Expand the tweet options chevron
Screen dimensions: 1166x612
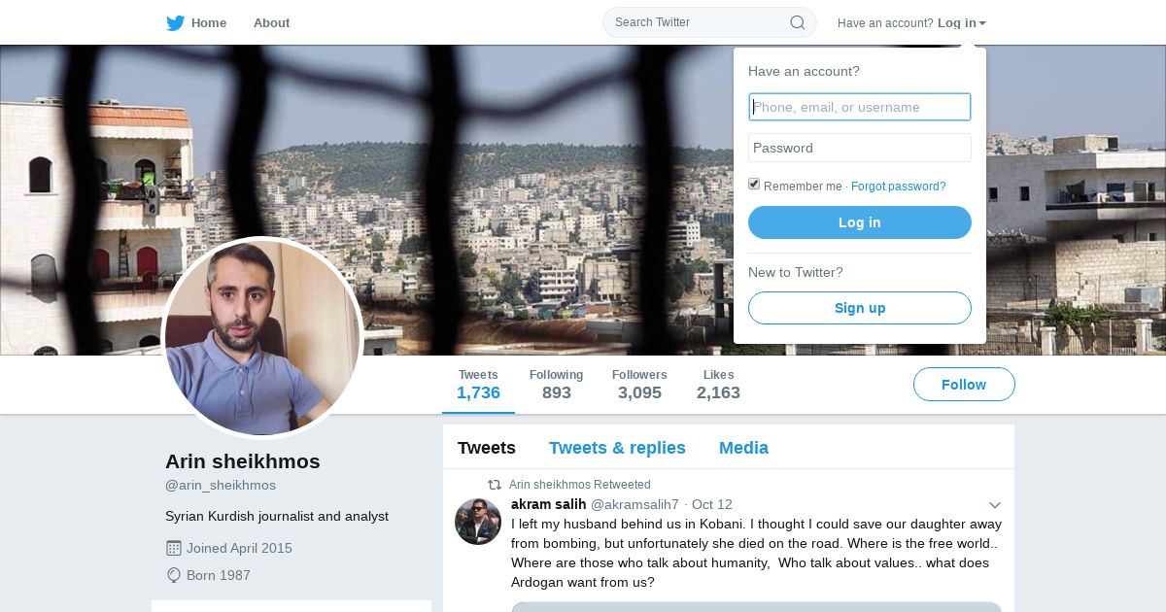tap(995, 505)
